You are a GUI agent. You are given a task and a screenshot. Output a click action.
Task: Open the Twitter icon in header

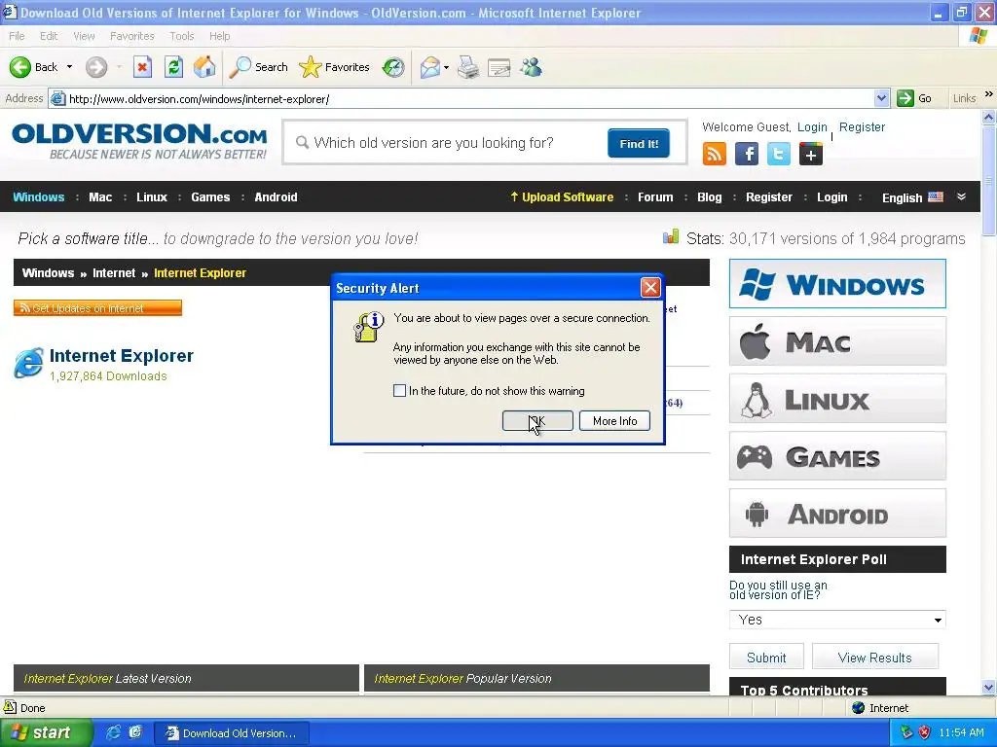click(778, 154)
